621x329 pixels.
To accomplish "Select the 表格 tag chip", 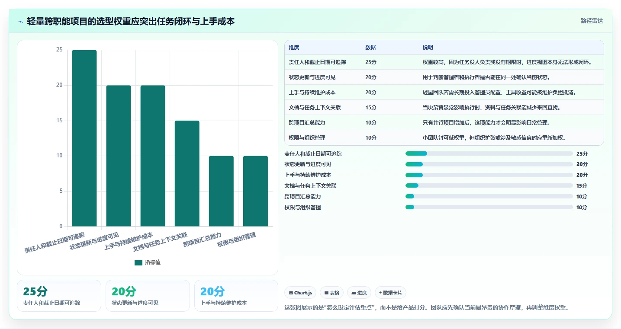I will (331, 293).
